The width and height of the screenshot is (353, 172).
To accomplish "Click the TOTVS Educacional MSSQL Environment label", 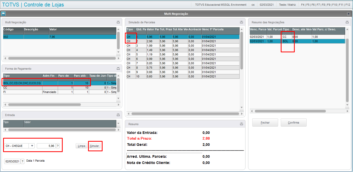I will (x=221, y=5).
